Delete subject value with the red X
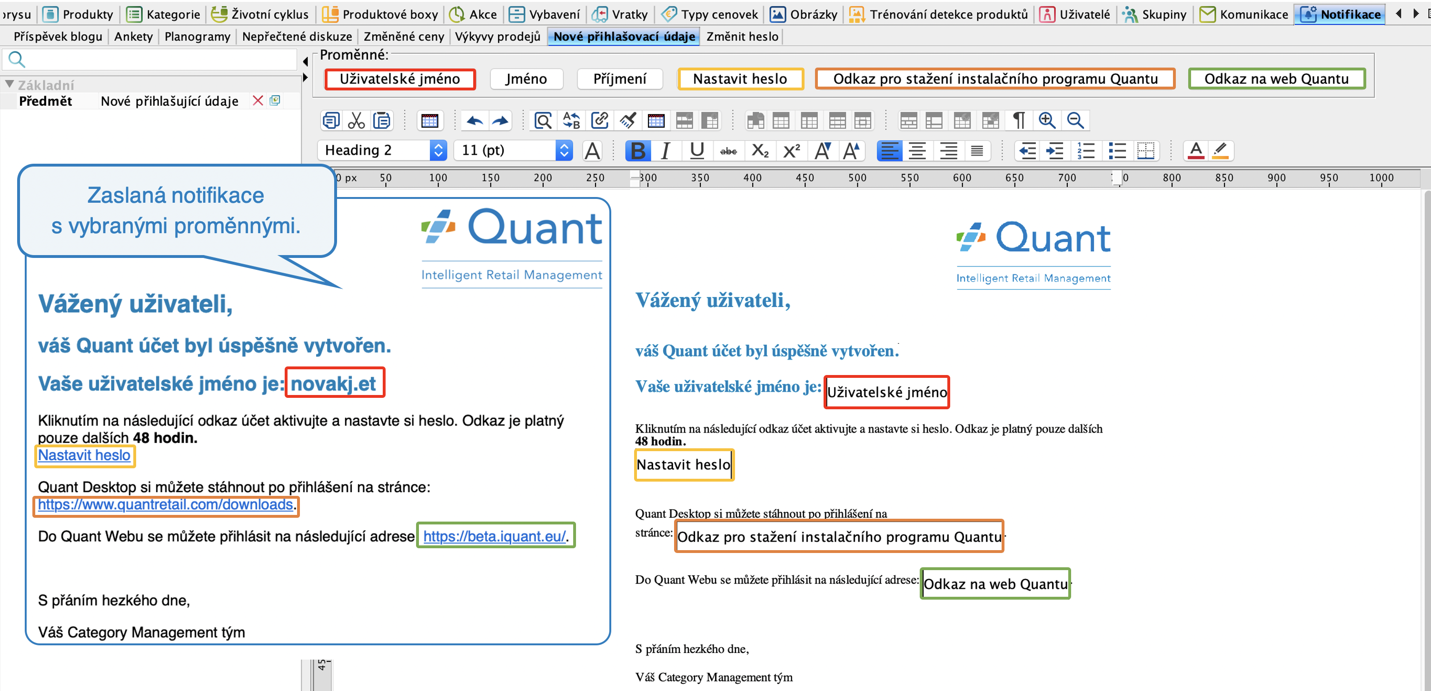This screenshot has width=1431, height=691. pos(258,100)
